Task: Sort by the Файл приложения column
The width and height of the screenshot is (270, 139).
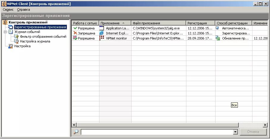Action: click(x=159, y=23)
